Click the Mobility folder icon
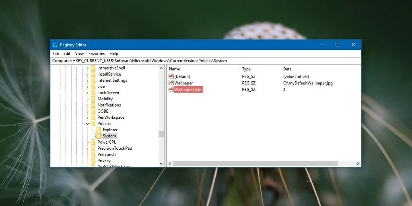Viewport: 412px width, 206px height. (x=93, y=99)
